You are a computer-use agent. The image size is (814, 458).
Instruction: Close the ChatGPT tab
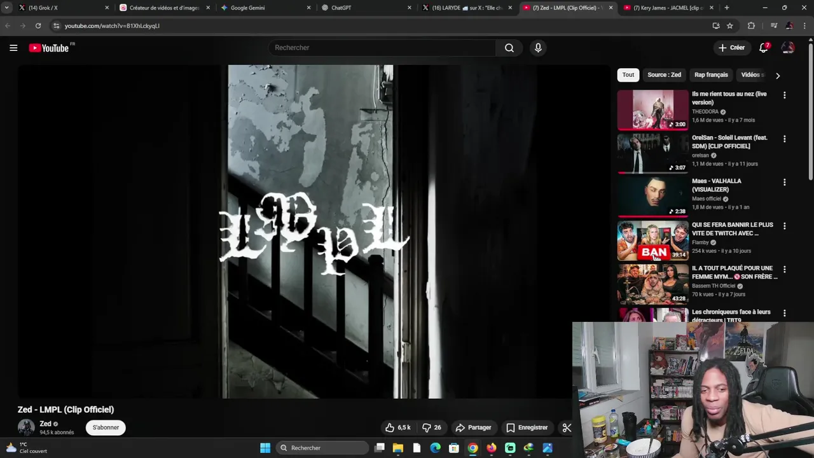410,8
